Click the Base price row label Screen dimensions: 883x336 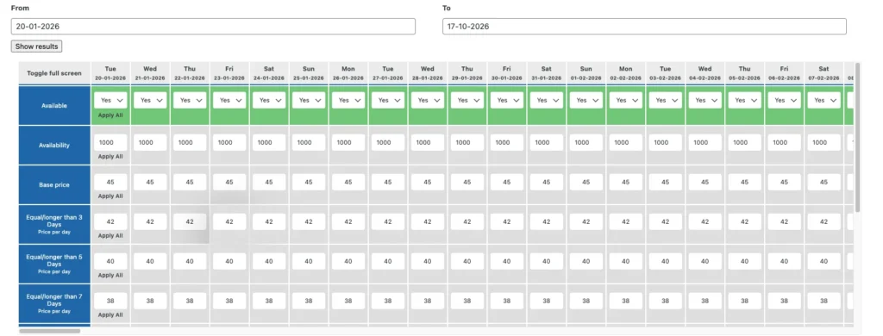(x=54, y=184)
